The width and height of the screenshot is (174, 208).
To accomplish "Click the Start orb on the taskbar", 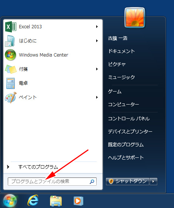I will 10,201.
